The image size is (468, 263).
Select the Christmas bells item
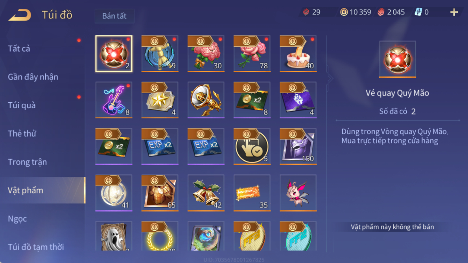click(206, 193)
